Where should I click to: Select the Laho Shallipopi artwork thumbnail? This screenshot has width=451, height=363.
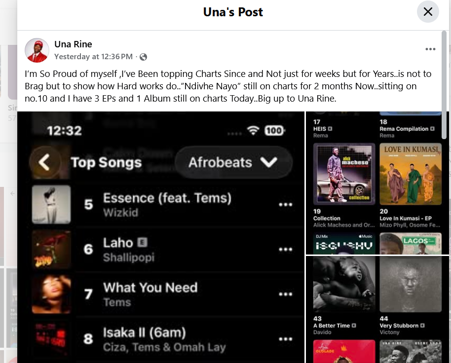[51, 249]
